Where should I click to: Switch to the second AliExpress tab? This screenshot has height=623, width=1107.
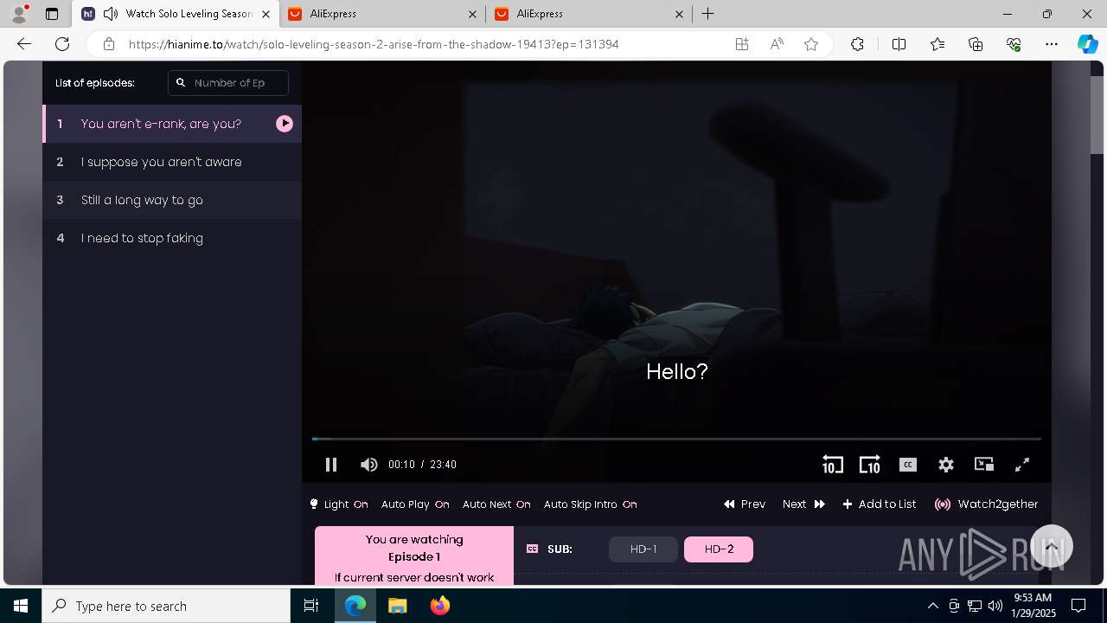click(590, 14)
